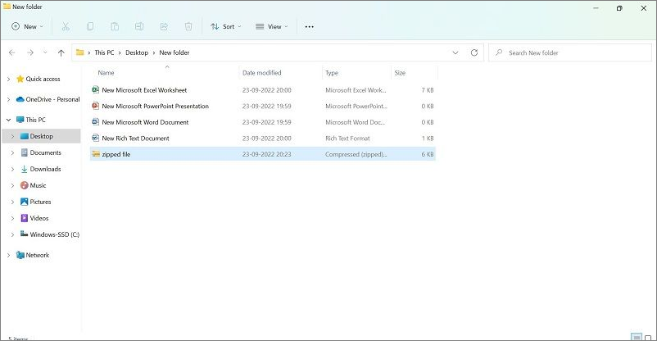Screen dimensions: 657x341
Task: Sort by the Date modified column header
Action: 261,73
